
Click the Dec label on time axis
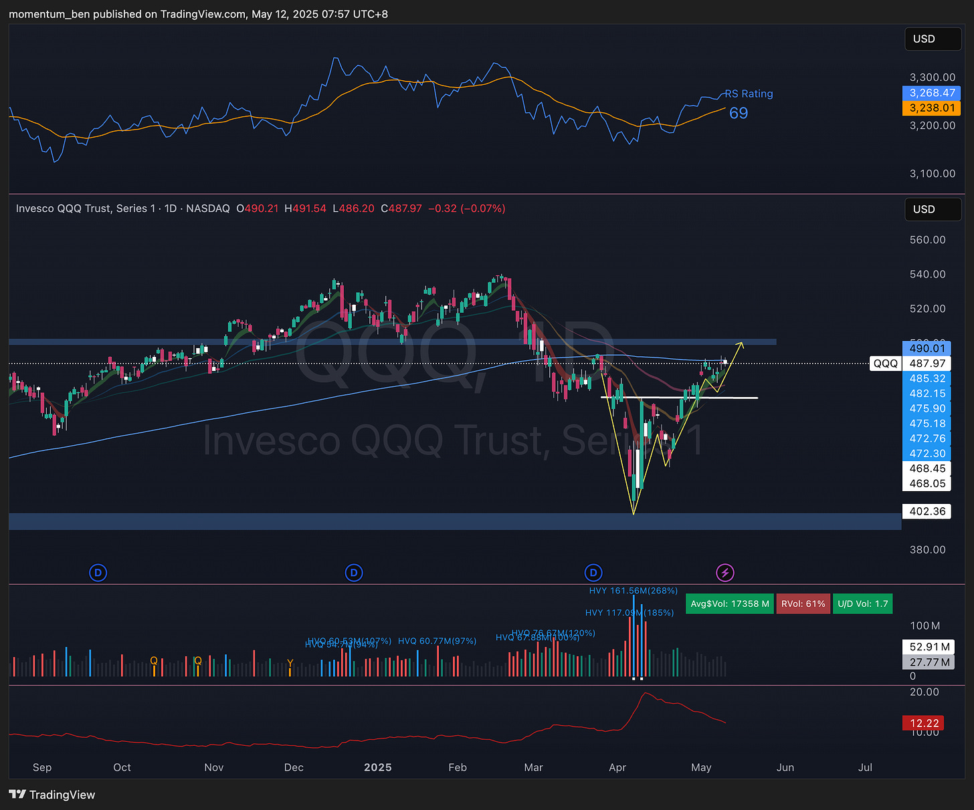pos(294,767)
